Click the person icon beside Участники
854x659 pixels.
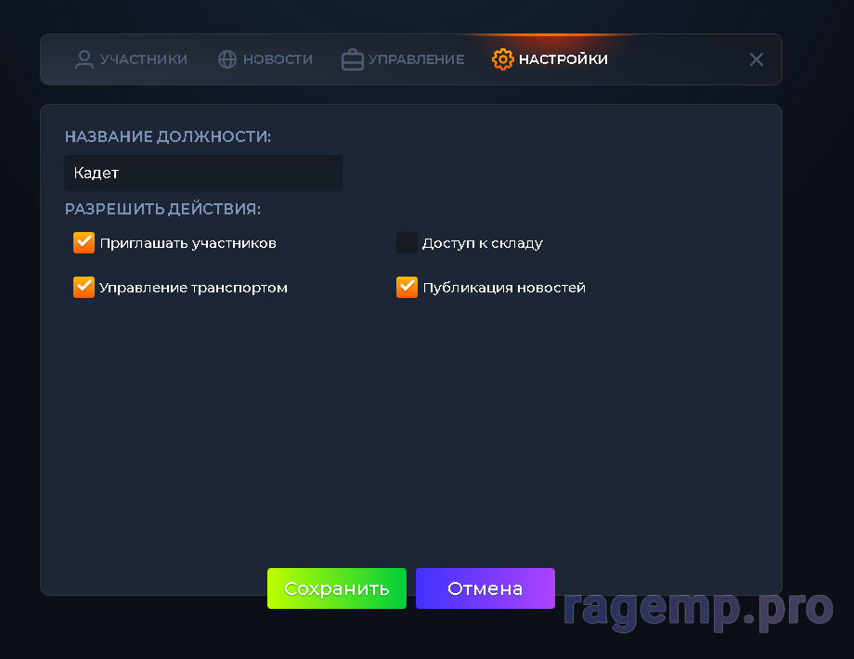pyautogui.click(x=84, y=59)
